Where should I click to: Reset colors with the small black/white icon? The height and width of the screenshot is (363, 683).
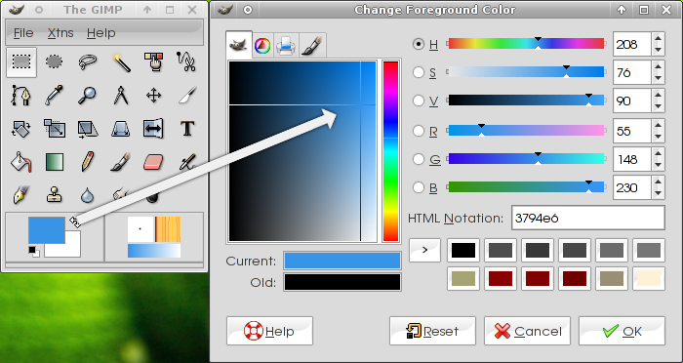pyautogui.click(x=34, y=252)
